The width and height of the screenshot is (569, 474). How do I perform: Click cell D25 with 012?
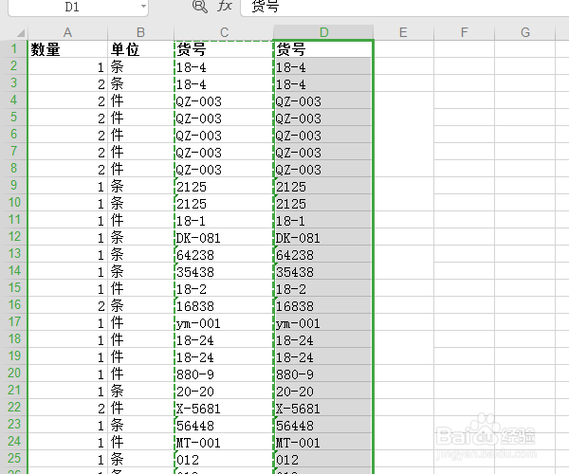coord(323,459)
